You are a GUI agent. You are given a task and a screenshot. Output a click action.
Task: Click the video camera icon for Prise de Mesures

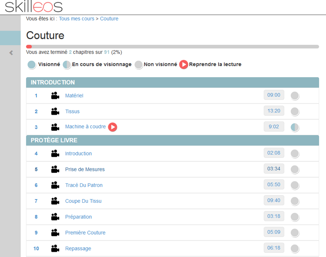[x=55, y=169]
